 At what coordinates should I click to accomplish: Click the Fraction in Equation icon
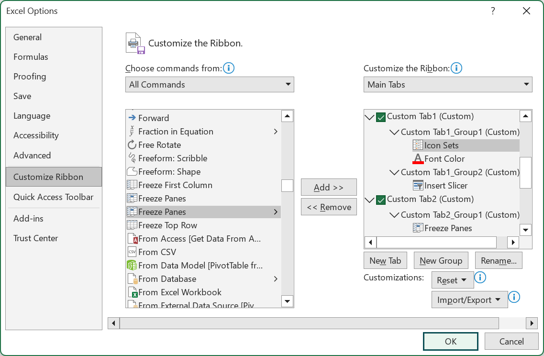tap(132, 132)
